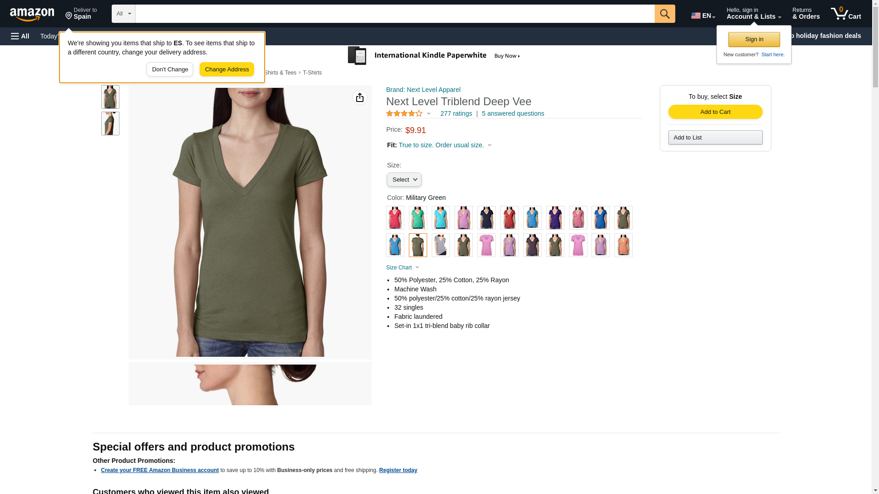Open the All hamburger menu
Viewport: 879px width, 494px height.
click(20, 36)
